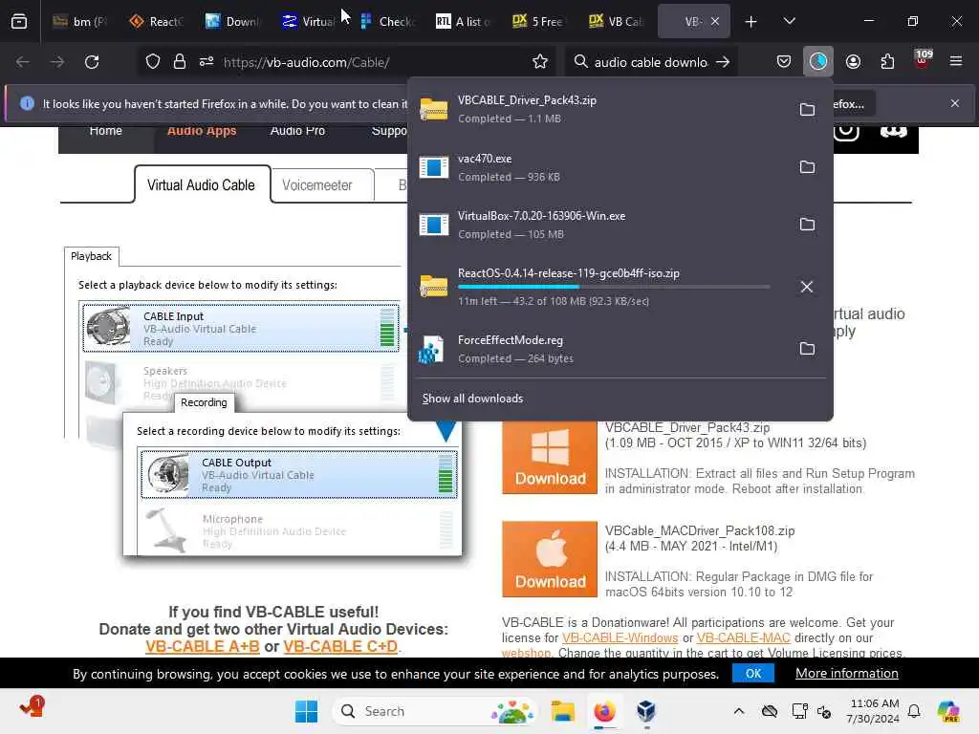Open VB-CABLE C+D link

[x=340, y=647]
